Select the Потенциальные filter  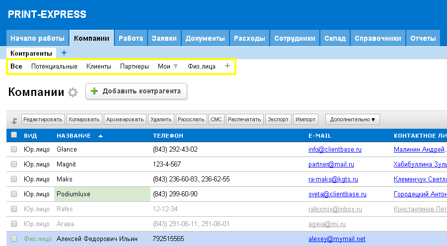(54, 66)
